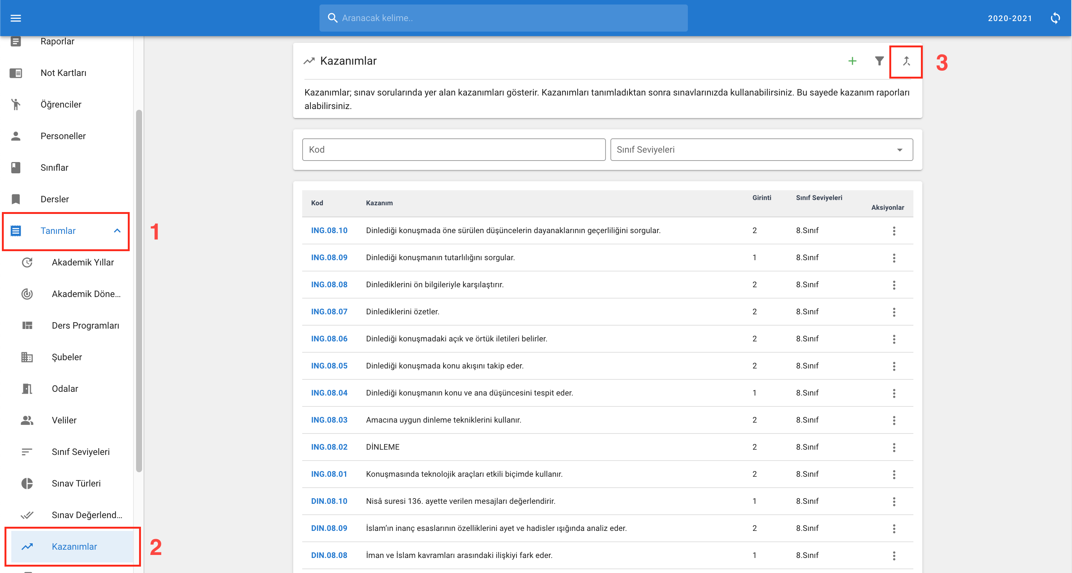Click 'Dinlediği konuşmanın tutarlılığını sorgular.' text
Image resolution: width=1072 pixels, height=573 pixels.
tap(440, 258)
